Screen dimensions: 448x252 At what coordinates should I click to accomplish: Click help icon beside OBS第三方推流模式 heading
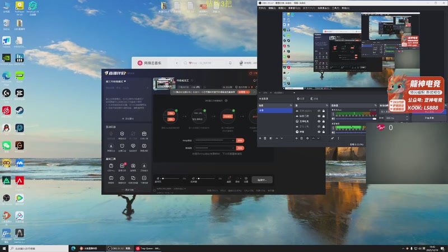coord(226,101)
